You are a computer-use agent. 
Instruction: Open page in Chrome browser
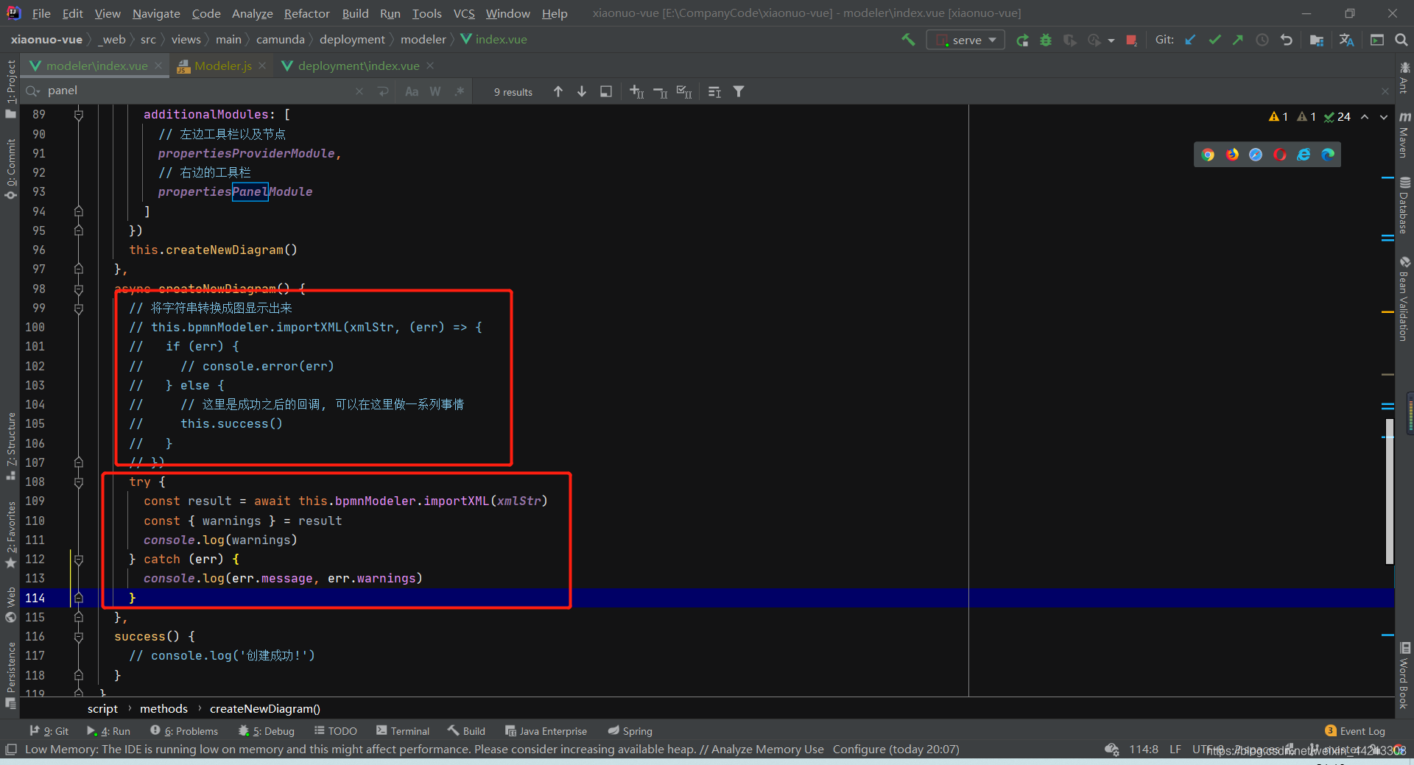point(1208,155)
